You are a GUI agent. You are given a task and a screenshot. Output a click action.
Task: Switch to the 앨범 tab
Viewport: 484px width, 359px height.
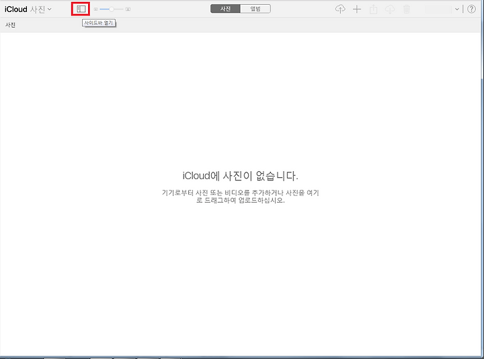(255, 9)
